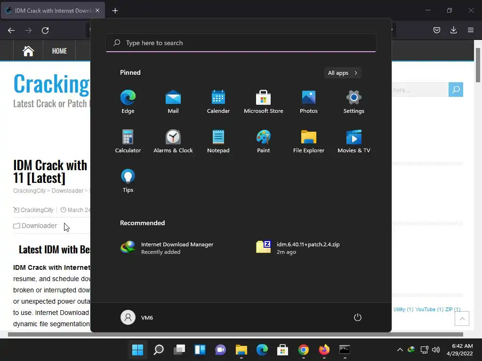Open the Chat taskbar icon
The width and height of the screenshot is (482, 361).
pos(220,350)
